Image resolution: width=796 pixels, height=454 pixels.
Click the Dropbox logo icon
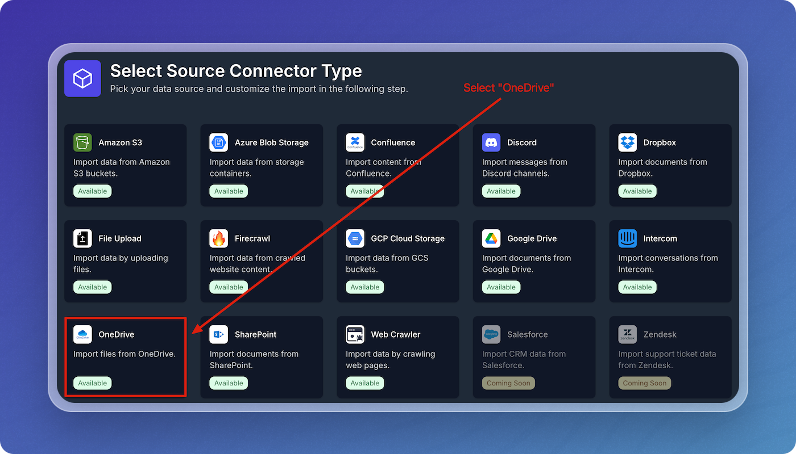tap(628, 142)
